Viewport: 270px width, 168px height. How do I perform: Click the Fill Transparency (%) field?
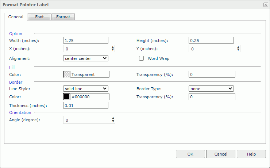(x=212, y=75)
